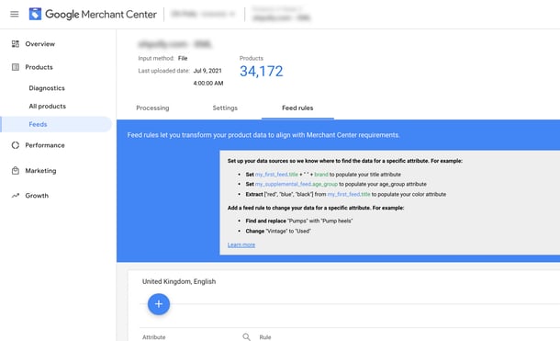The image size is (560, 341).
Task: Click the Growth trend icon
Action: [16, 196]
